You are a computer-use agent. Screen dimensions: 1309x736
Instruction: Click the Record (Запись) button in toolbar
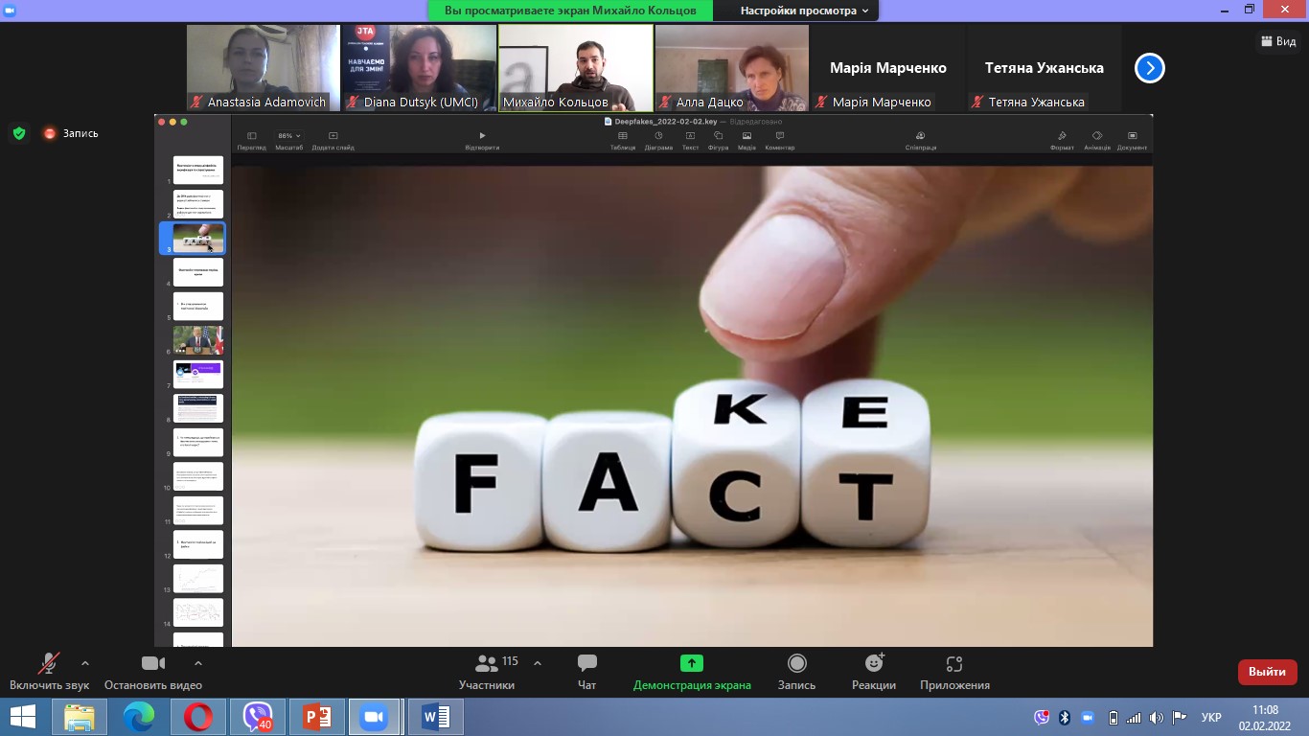(x=796, y=671)
